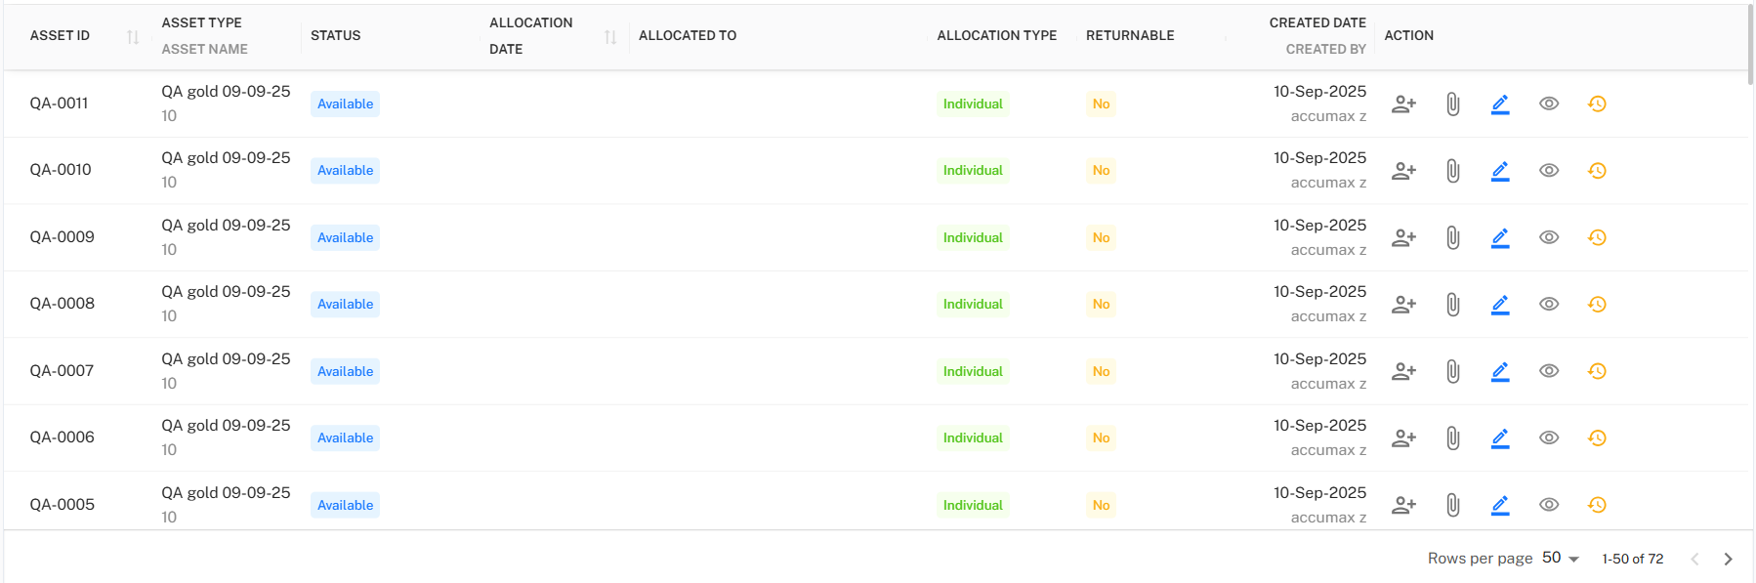The image size is (1756, 583).
Task: Edit asset QA-0005
Action: (1500, 505)
